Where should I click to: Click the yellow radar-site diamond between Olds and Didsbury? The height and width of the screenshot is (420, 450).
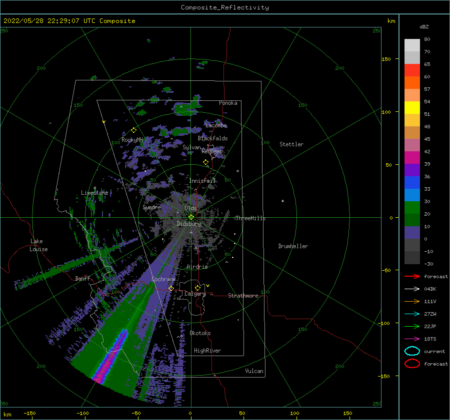(191, 217)
